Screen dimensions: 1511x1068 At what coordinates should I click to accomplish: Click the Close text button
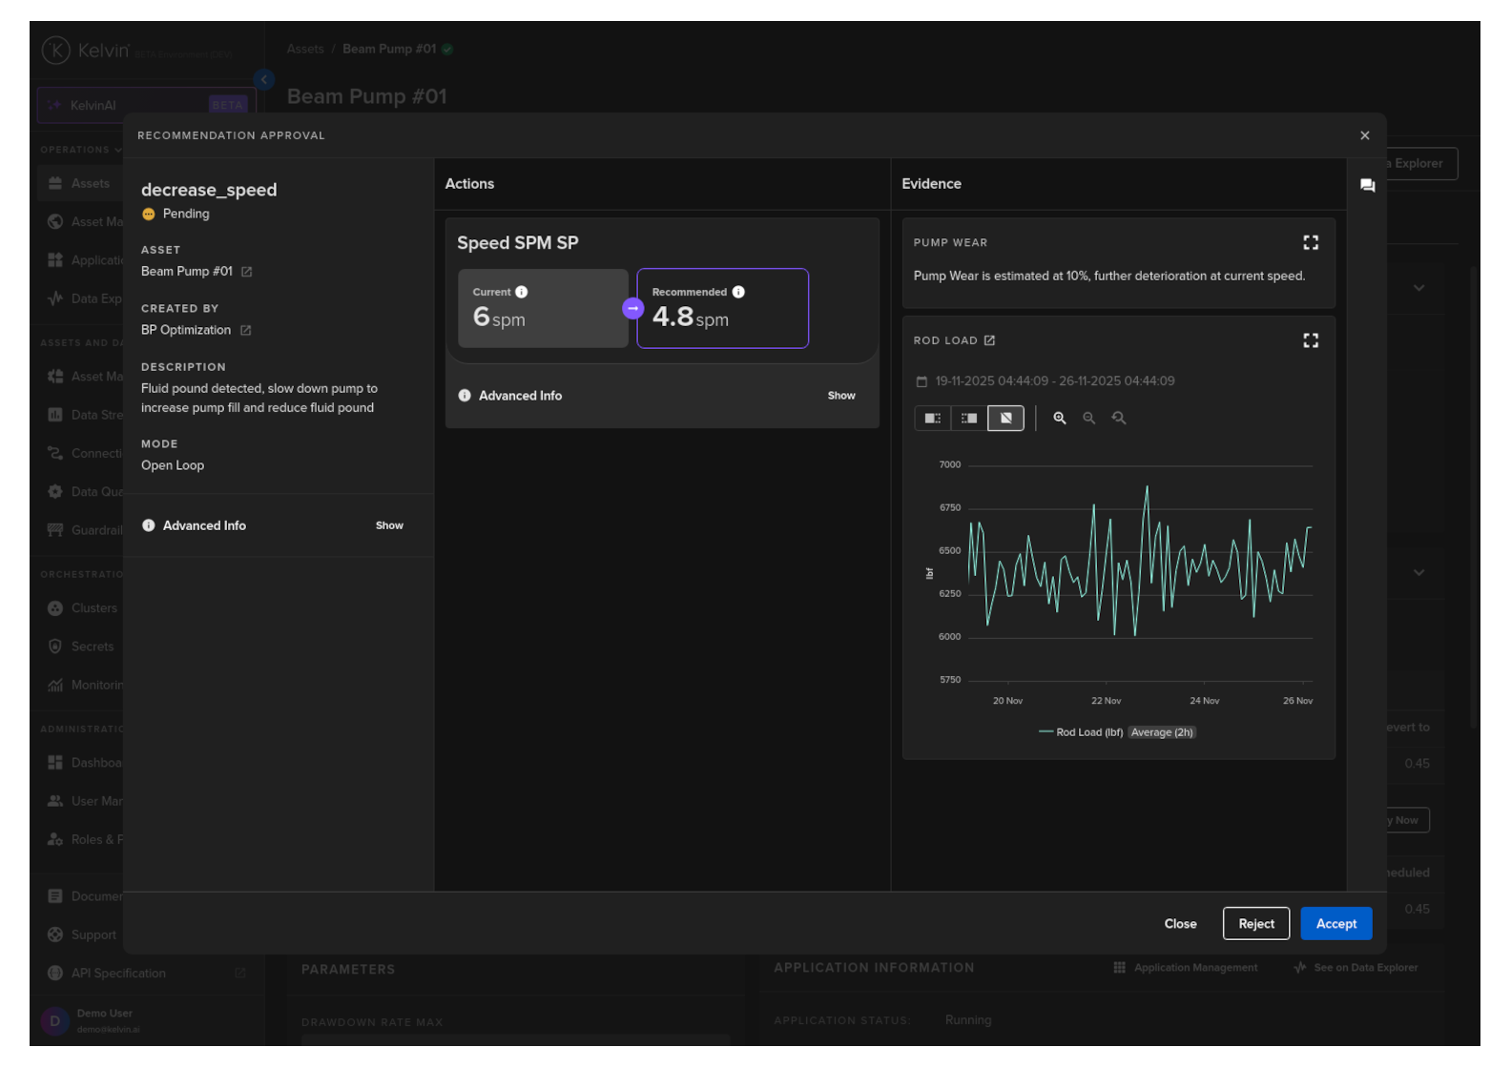(x=1180, y=924)
